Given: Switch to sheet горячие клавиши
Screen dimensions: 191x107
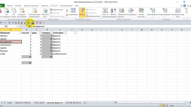Looking at the screenshot, I should click(23, 103).
